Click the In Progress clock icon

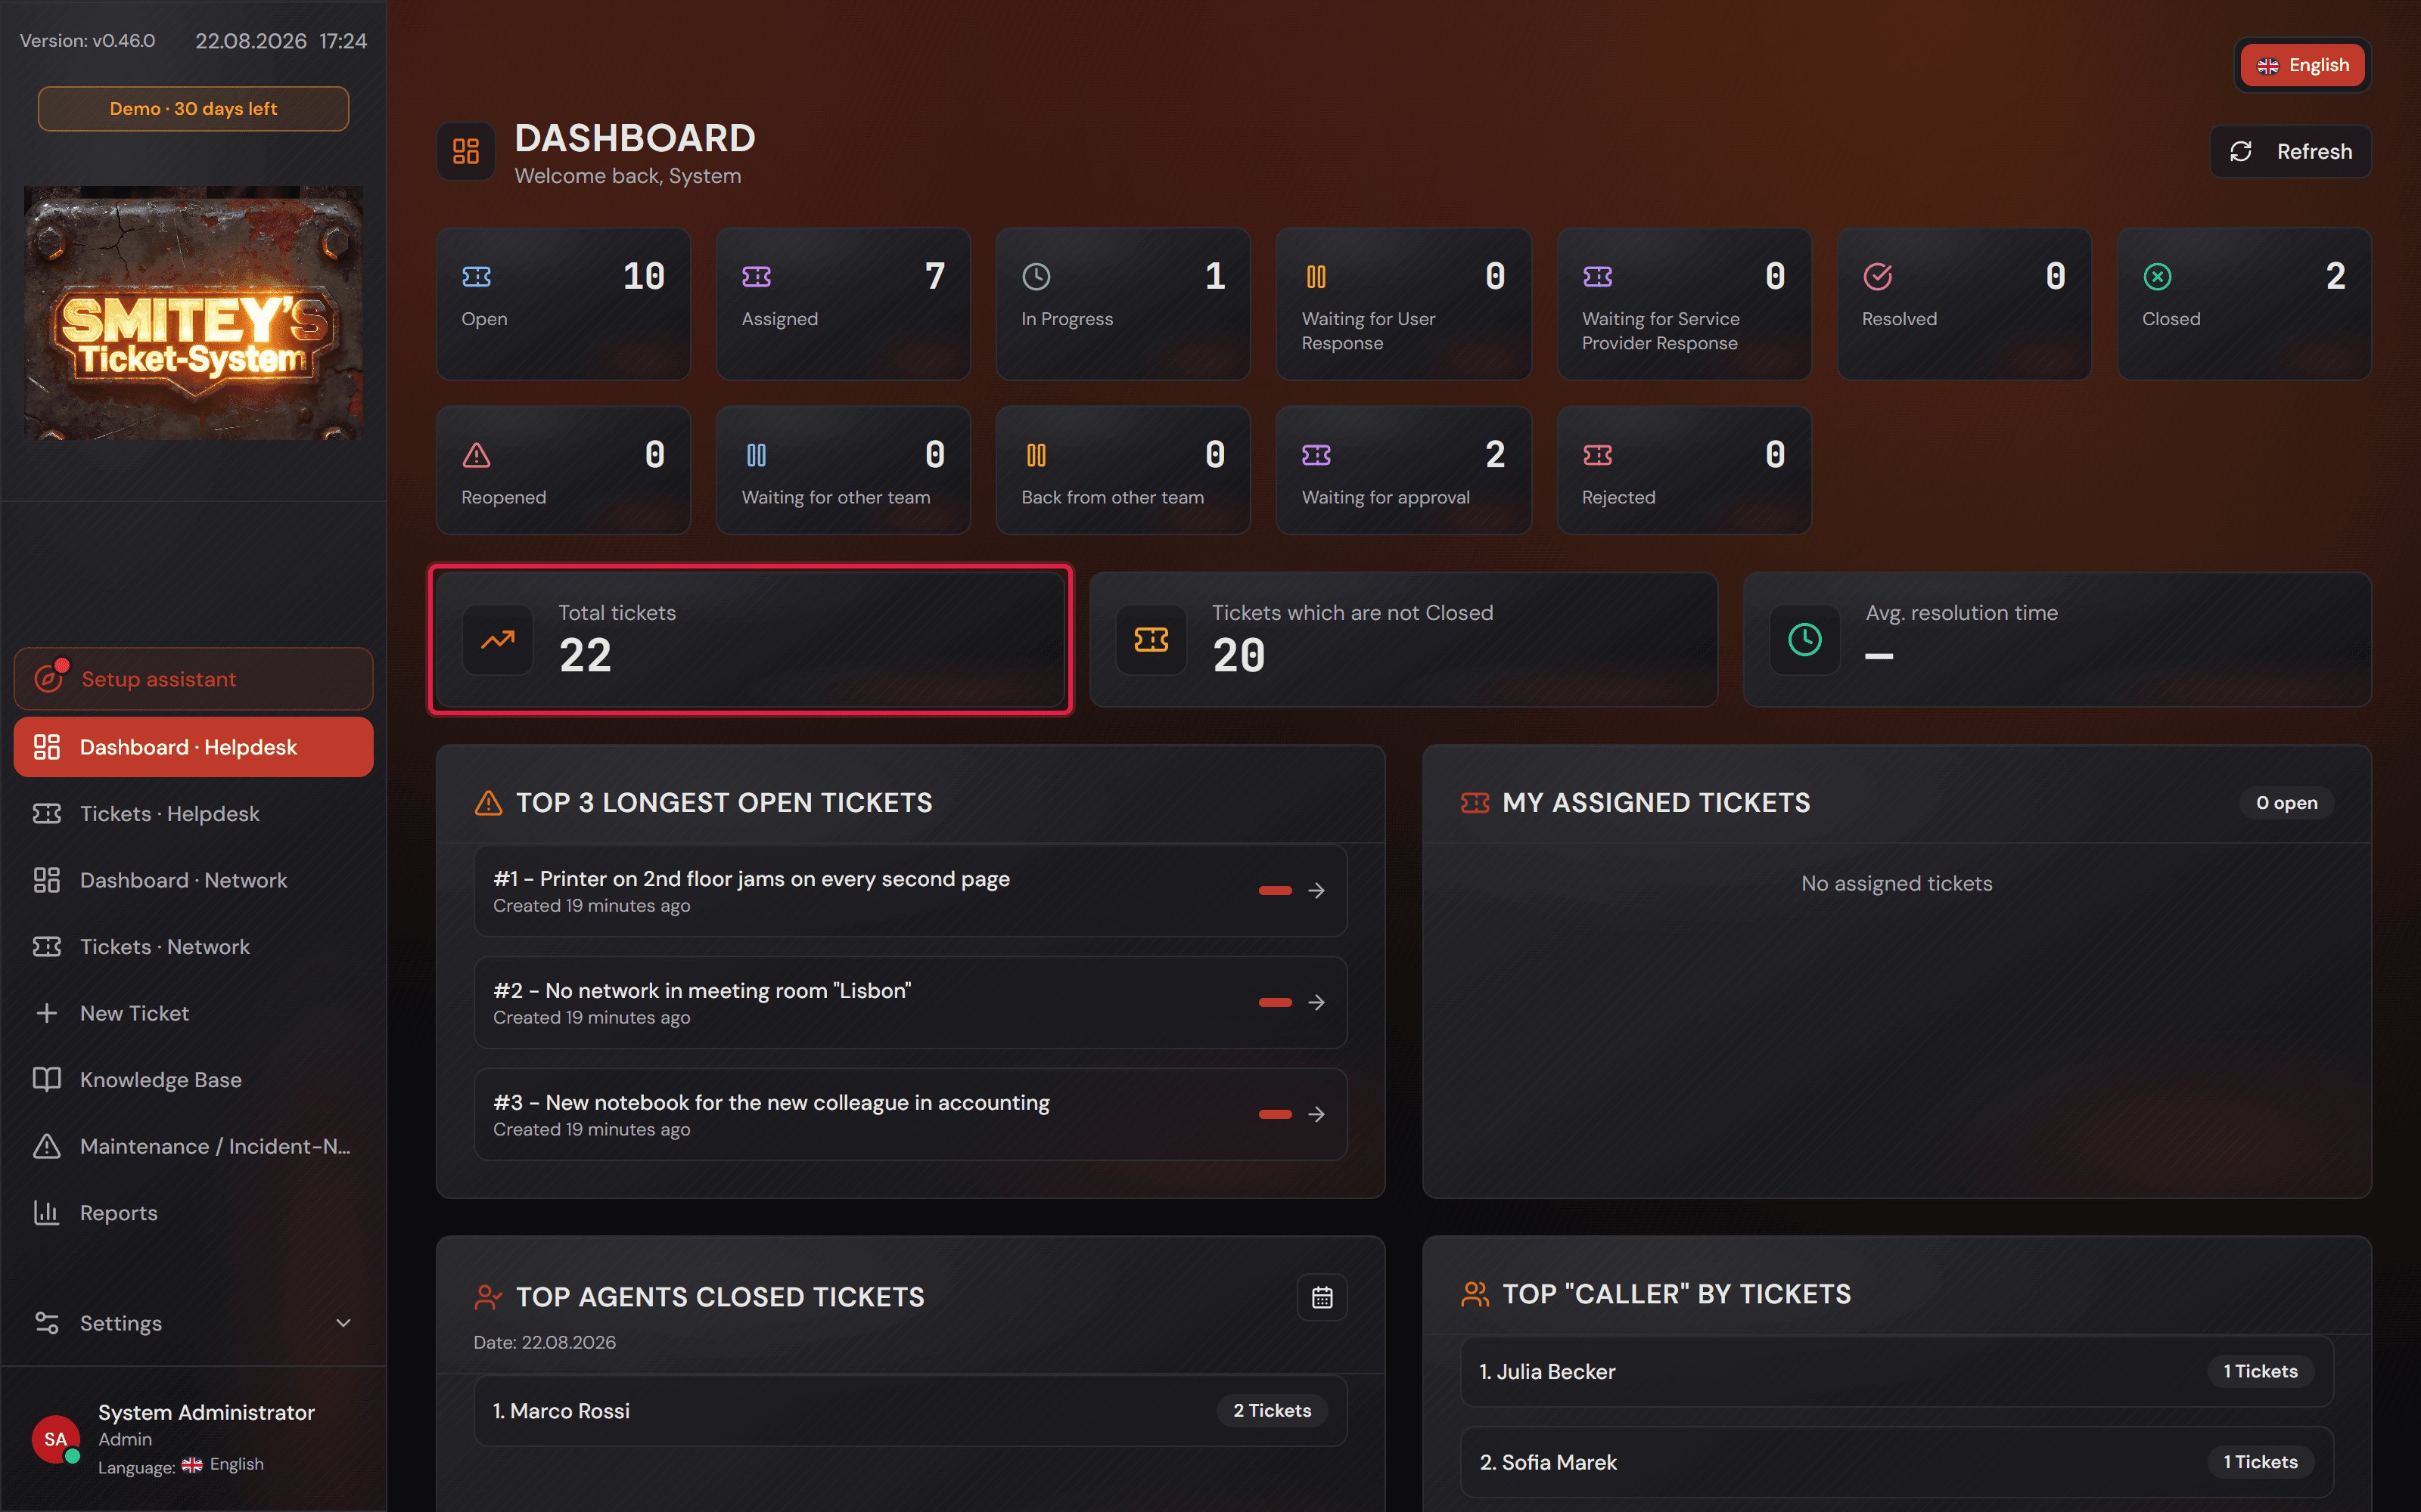point(1036,277)
